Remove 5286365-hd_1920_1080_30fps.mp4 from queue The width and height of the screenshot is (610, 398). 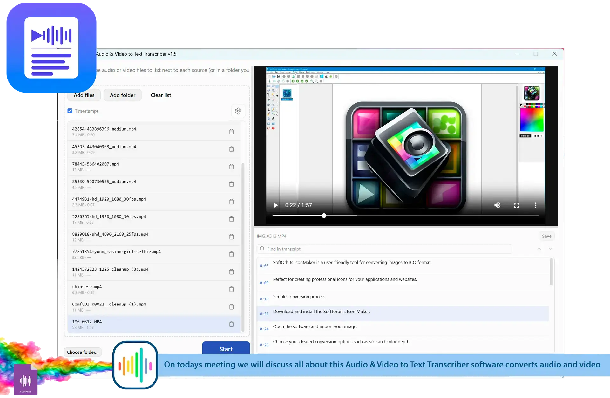tap(232, 219)
